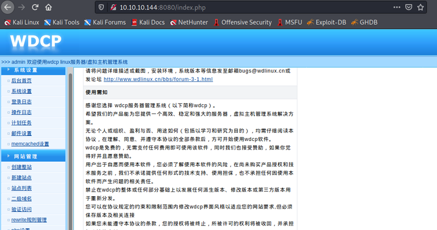Open the 验证访问 sidebar link

click(21, 209)
